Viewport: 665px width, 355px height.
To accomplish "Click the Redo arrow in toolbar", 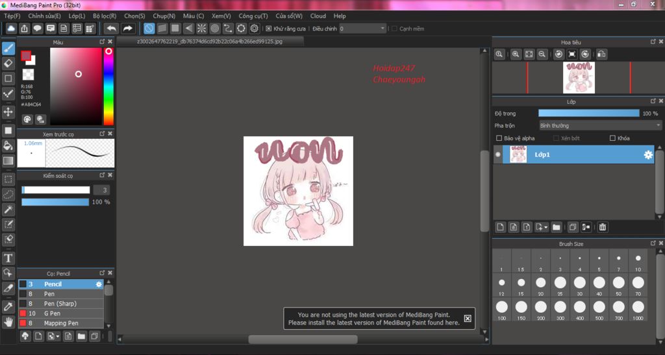I will tap(127, 29).
